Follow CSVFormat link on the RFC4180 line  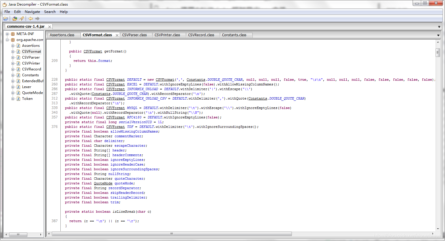[x=115, y=117]
